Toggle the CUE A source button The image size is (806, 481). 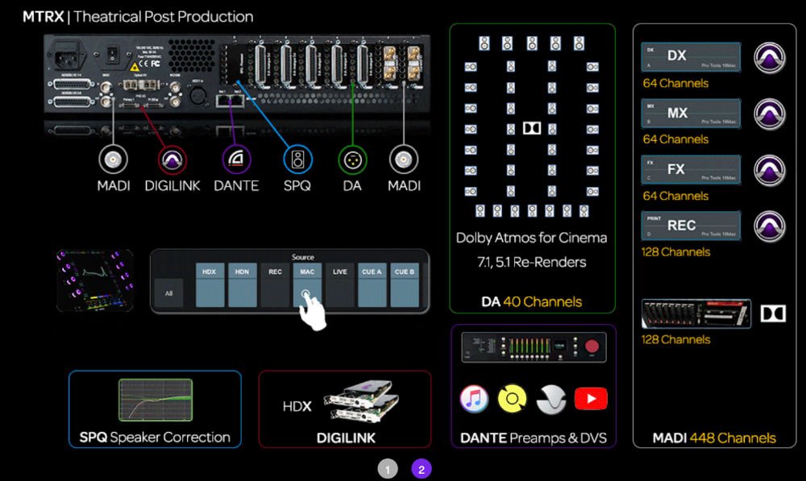click(371, 282)
